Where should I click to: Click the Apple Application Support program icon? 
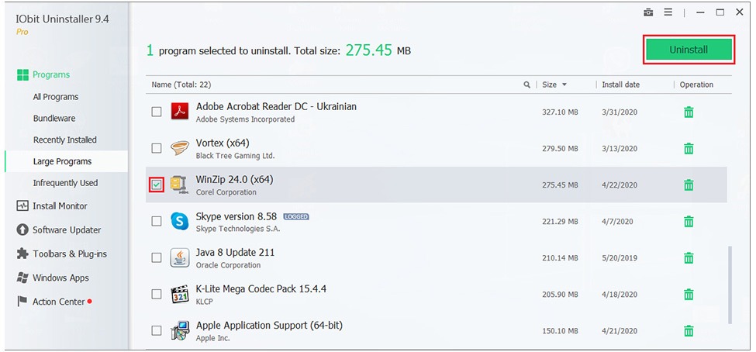coord(180,331)
